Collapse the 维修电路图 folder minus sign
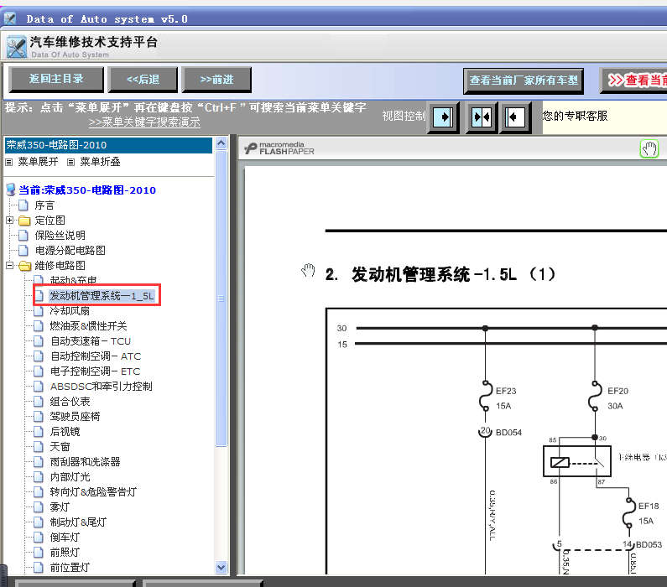 [x=9, y=265]
